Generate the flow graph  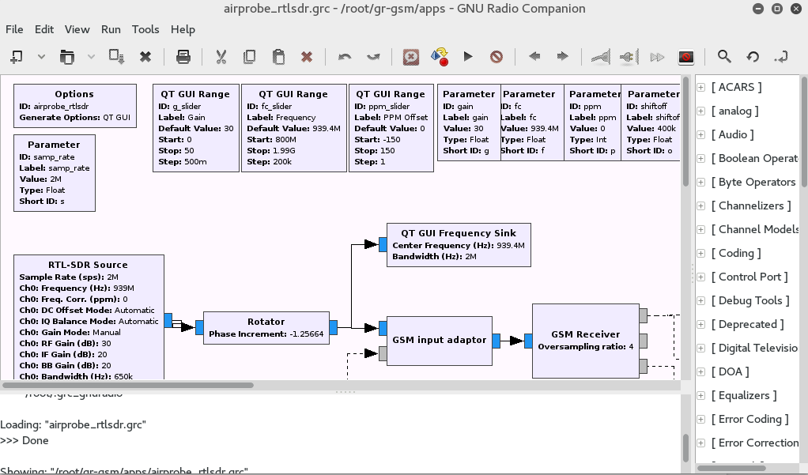click(440, 57)
